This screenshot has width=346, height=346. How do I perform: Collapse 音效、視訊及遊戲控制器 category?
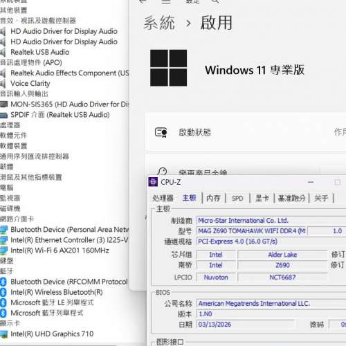click(38, 21)
